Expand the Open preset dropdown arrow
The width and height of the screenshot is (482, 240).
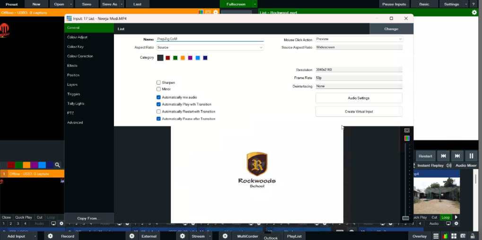[x=71, y=4]
